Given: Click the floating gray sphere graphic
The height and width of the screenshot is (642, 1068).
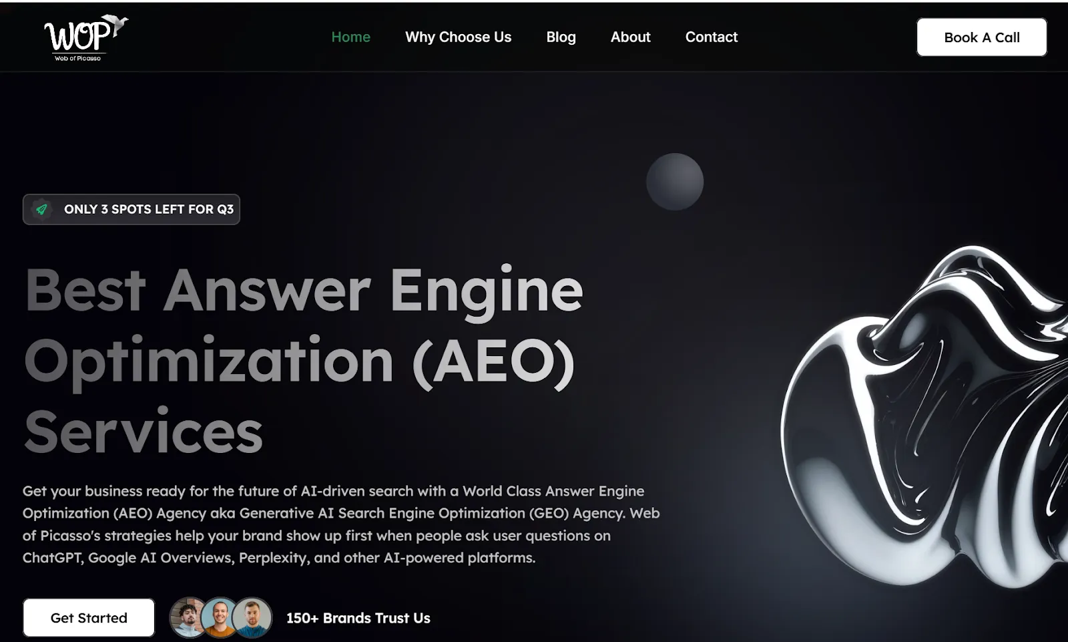Looking at the screenshot, I should click(x=675, y=182).
